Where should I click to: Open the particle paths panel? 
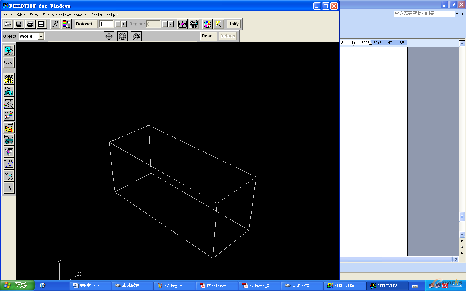(x=9, y=115)
